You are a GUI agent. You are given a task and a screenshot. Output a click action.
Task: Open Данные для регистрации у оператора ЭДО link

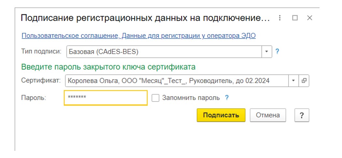189,36
